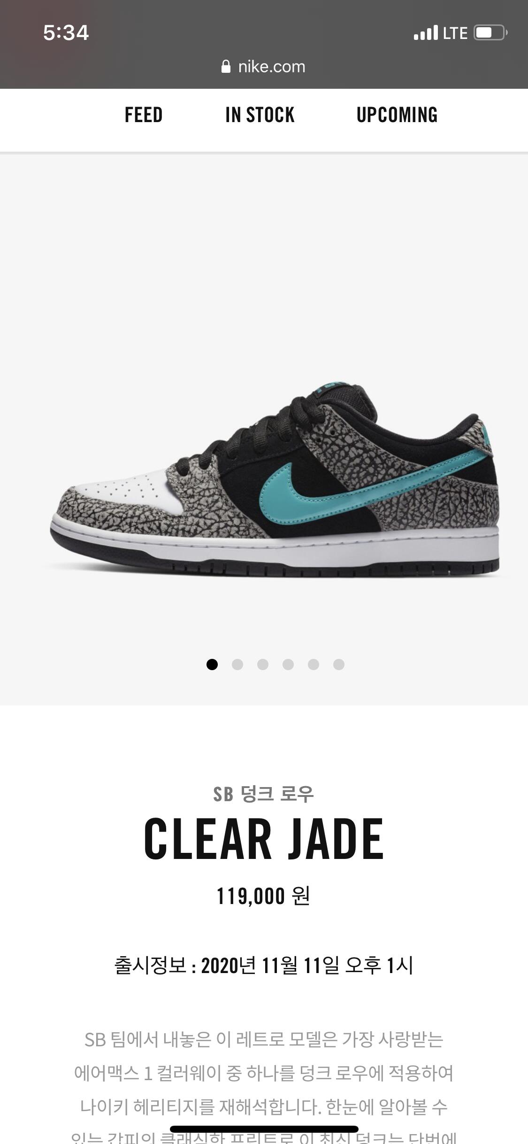
Task: Tap the lock icon beside nike.com
Action: click(x=226, y=67)
